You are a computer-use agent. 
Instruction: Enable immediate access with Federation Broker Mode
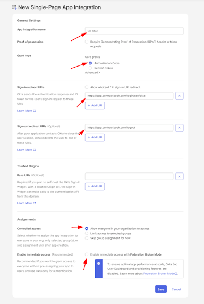pos(87,254)
